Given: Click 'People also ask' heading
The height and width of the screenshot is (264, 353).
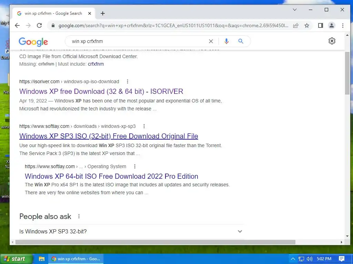Looking at the screenshot, I should coord(45,217).
